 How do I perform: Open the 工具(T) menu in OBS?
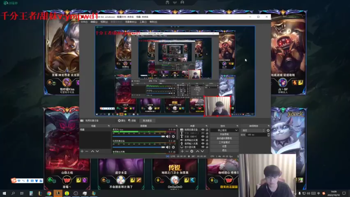point(143,22)
